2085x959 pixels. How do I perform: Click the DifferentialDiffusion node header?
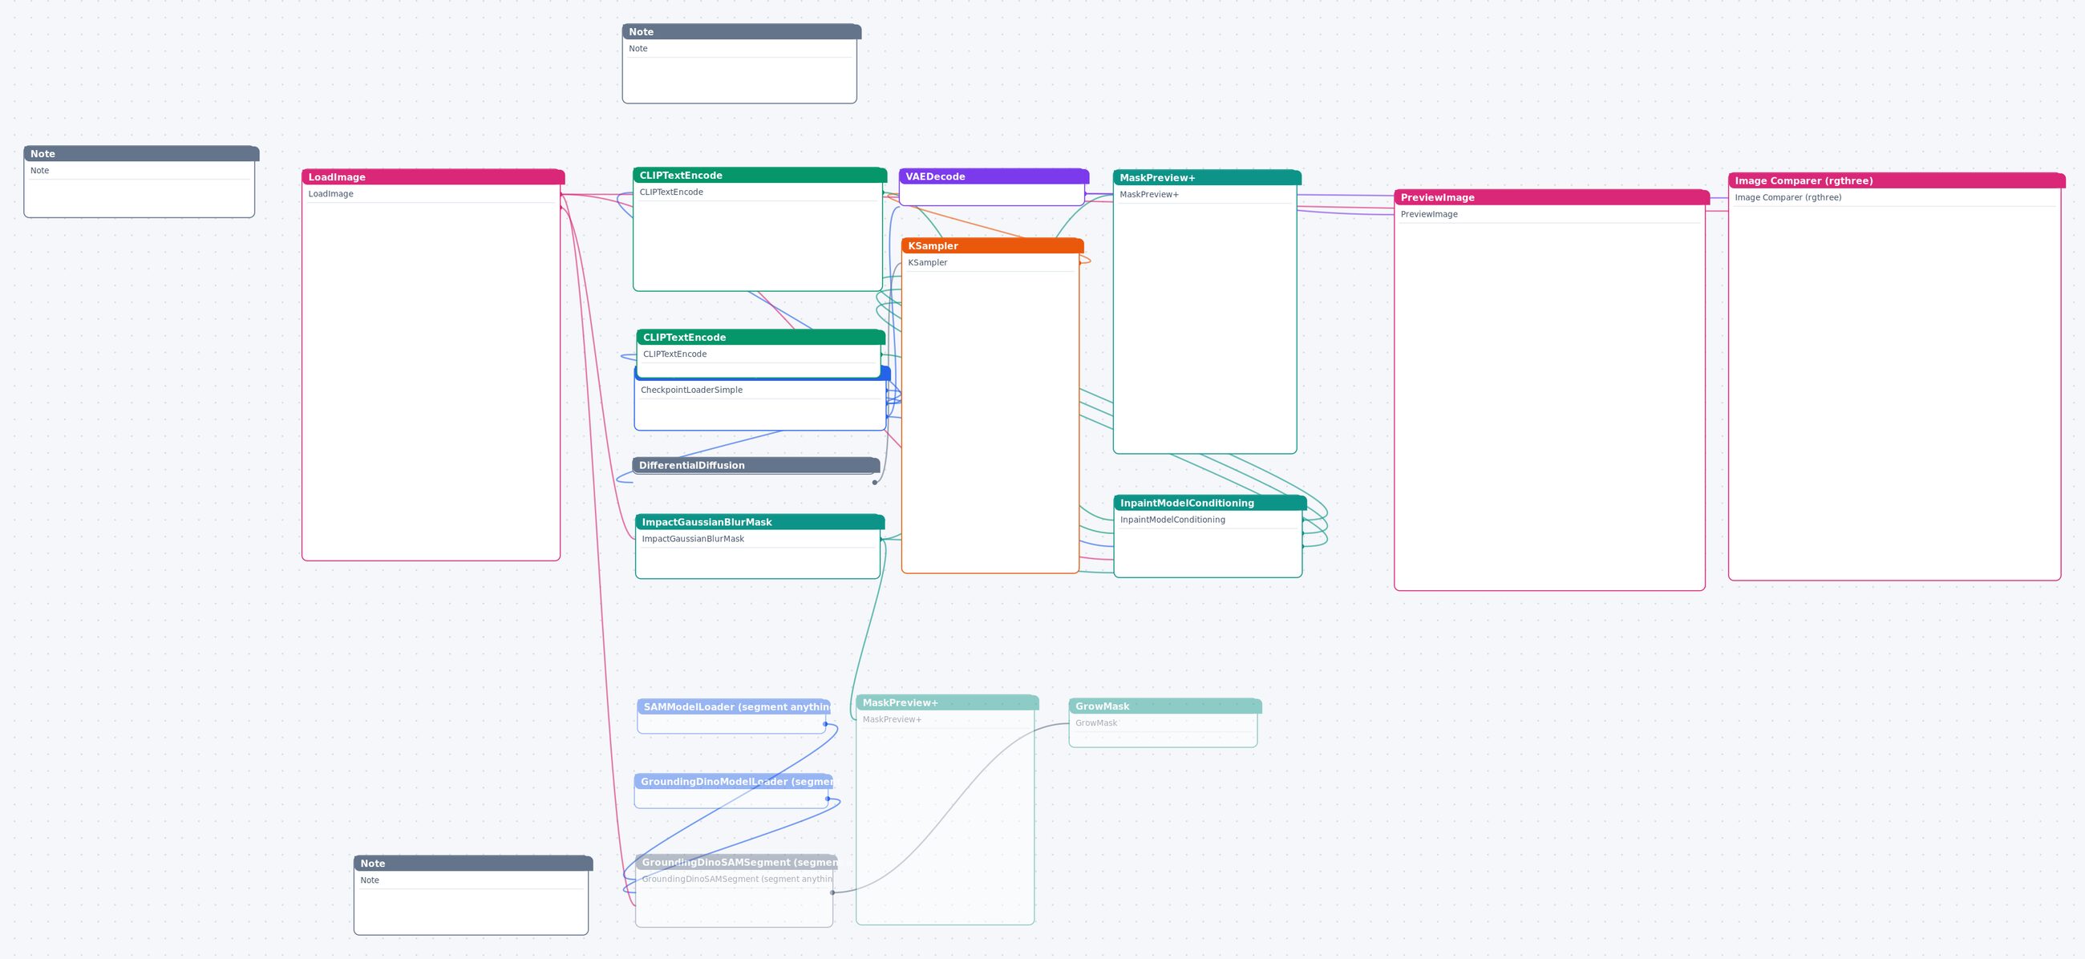756,465
